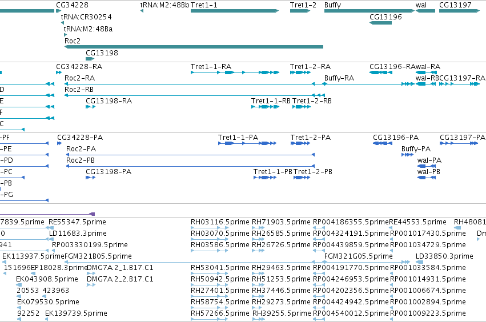Open the CG34228-RA transcript label
This screenshot has width=486, height=322.
[x=79, y=67]
